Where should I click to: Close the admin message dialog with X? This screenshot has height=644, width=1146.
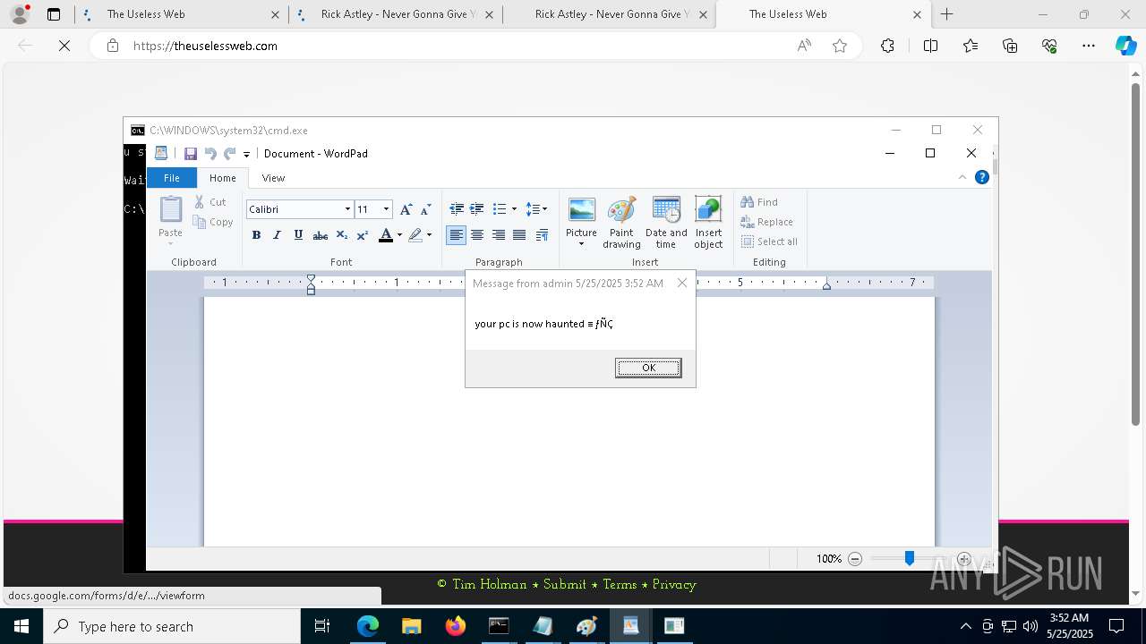click(682, 283)
